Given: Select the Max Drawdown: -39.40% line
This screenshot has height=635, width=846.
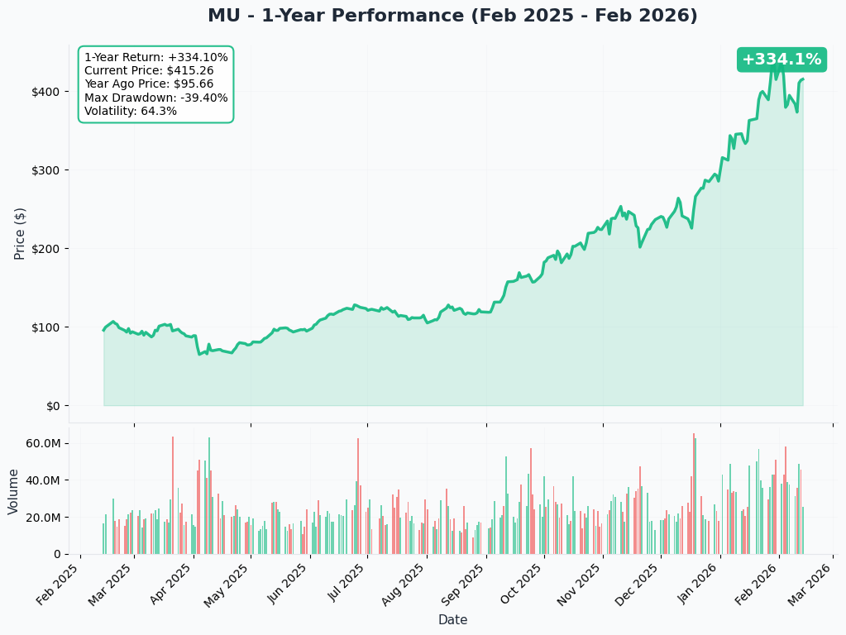Looking at the screenshot, I should click(156, 98).
